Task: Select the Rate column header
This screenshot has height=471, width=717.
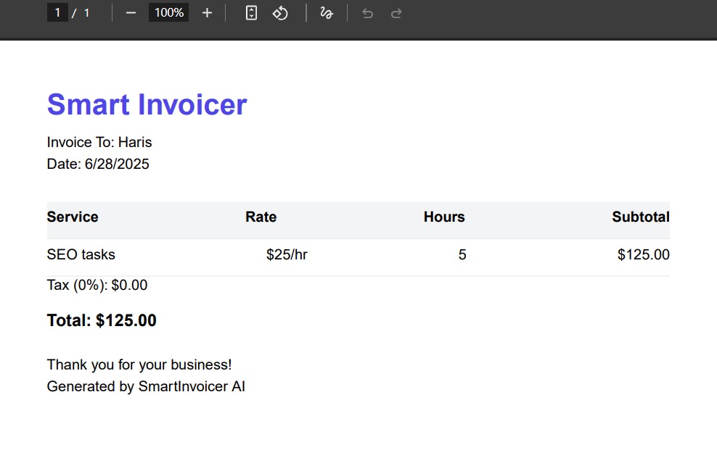Action: pyautogui.click(x=261, y=217)
